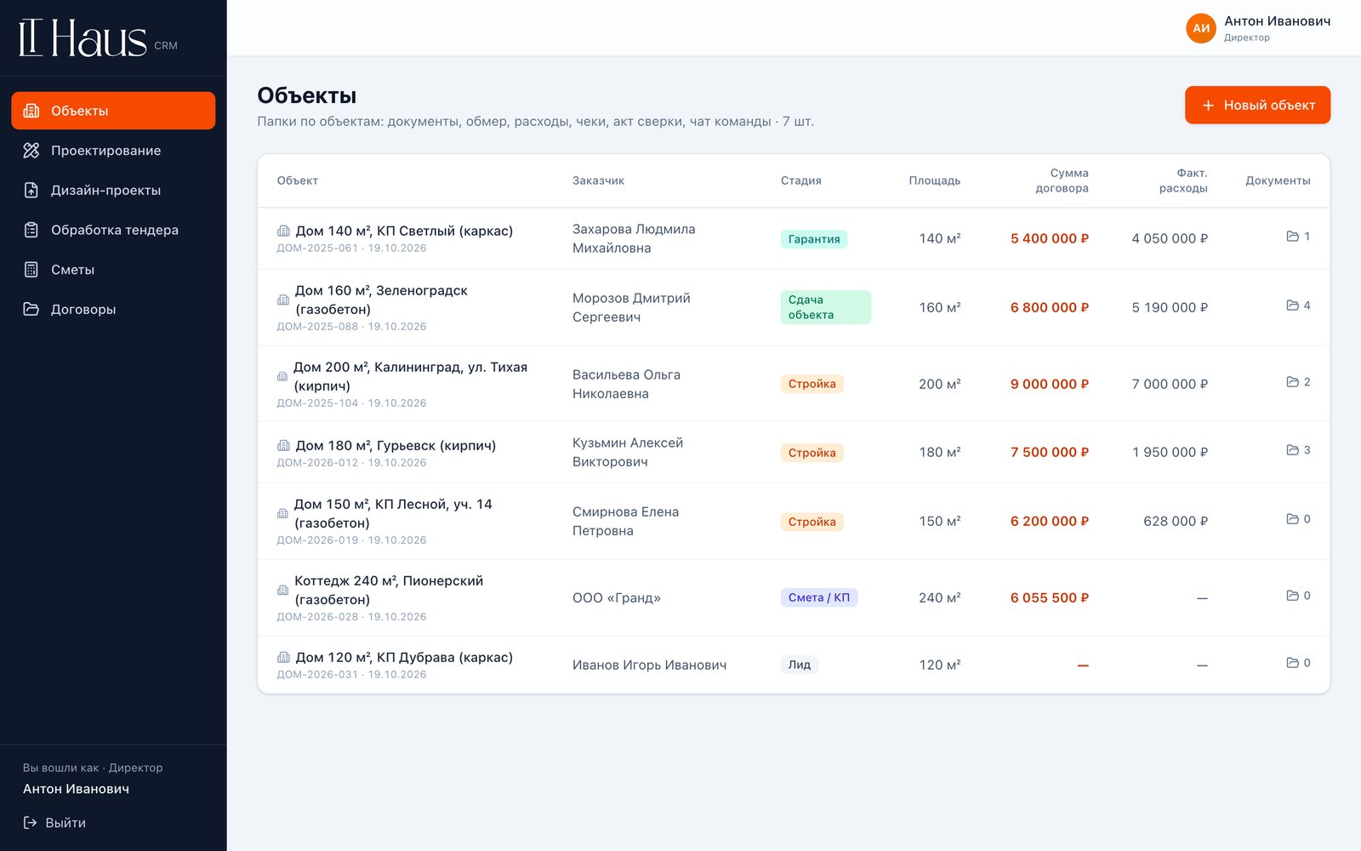Click the Стадия column header
Viewport: 1361px width, 851px height.
pos(801,180)
